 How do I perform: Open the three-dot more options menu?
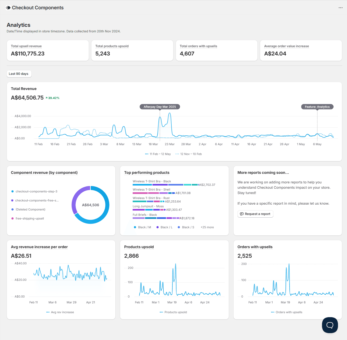click(x=340, y=8)
